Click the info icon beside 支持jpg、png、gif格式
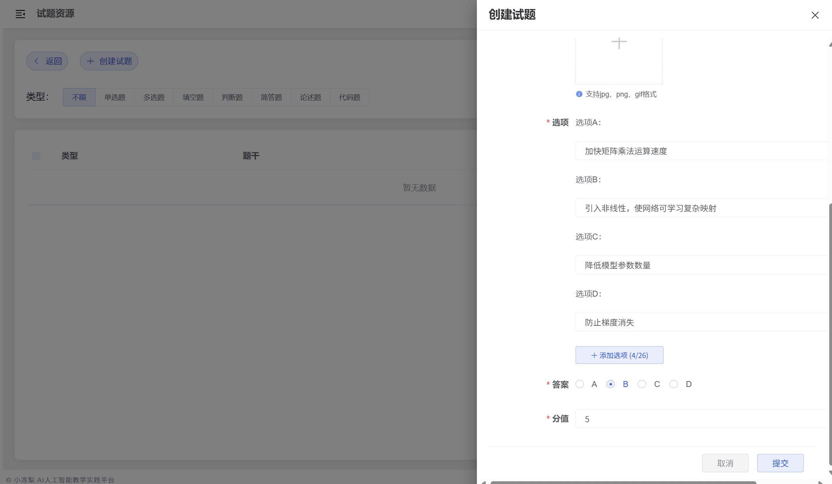832x484 pixels. (x=579, y=94)
